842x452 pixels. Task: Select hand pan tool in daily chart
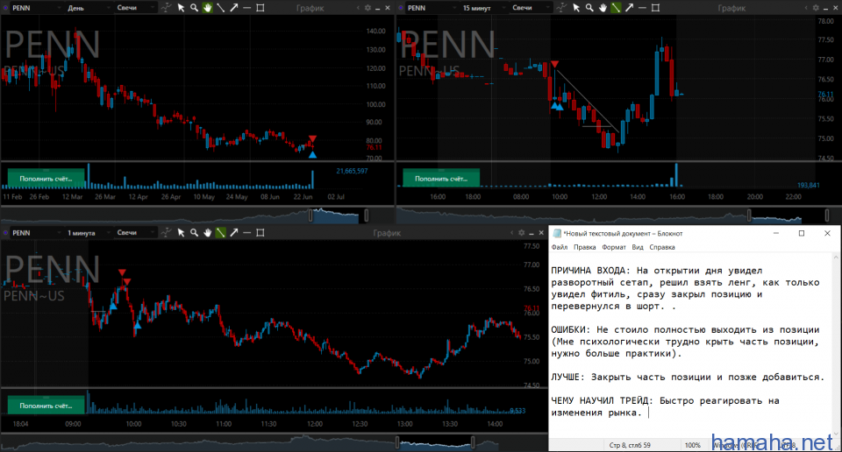click(207, 8)
